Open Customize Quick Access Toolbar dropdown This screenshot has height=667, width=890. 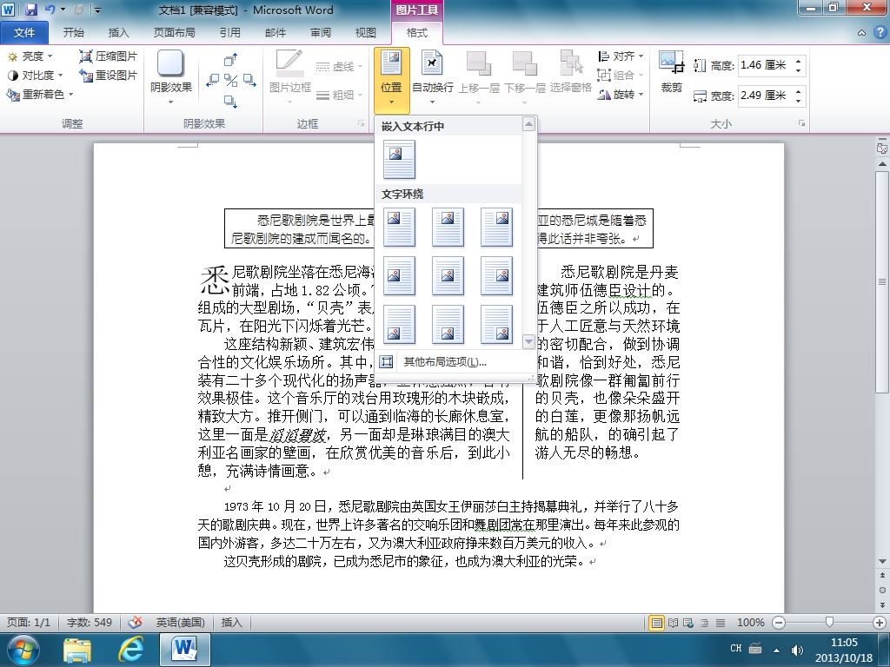97,10
